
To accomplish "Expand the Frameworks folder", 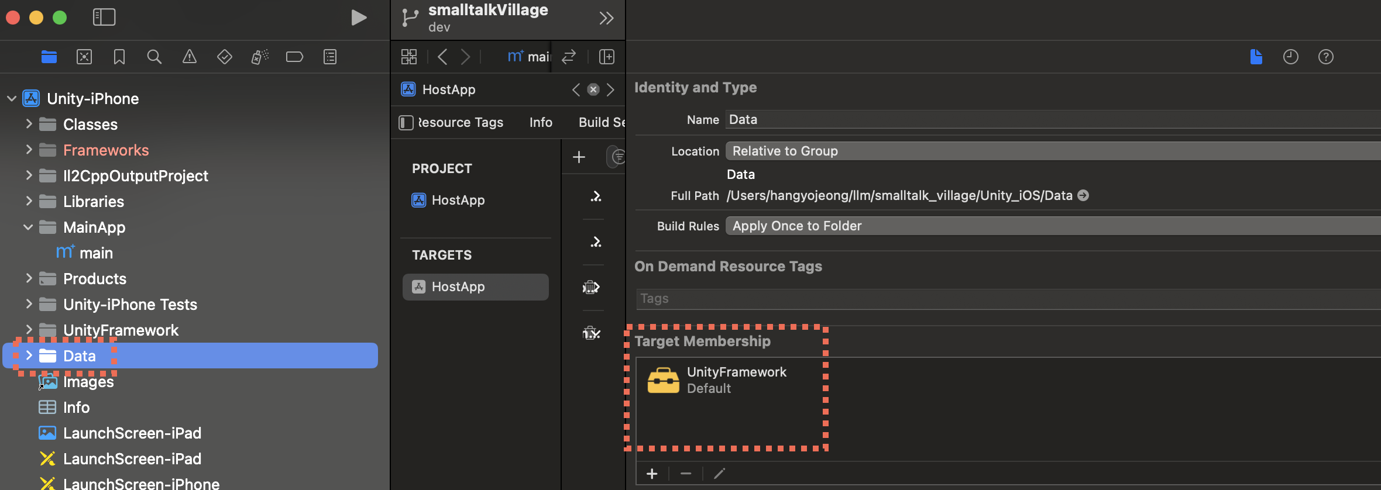I will 29,150.
